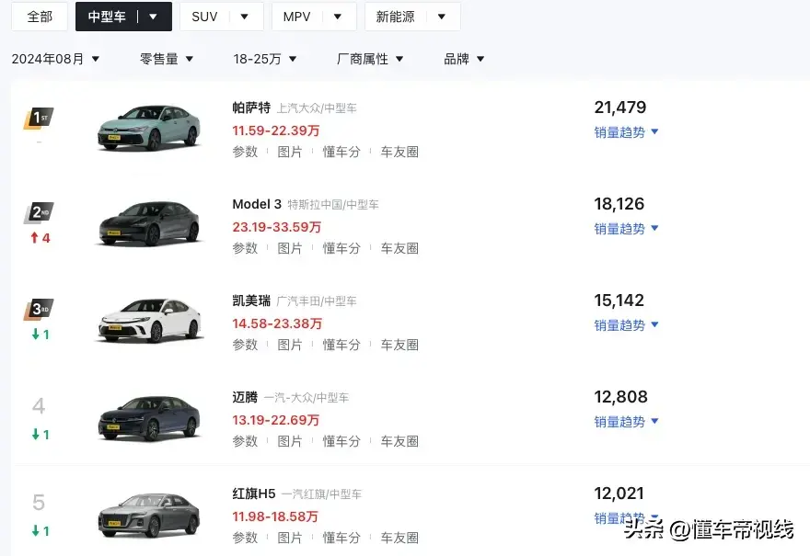
Task: Open the 2024年08月 month dropdown
Action: coord(58,58)
